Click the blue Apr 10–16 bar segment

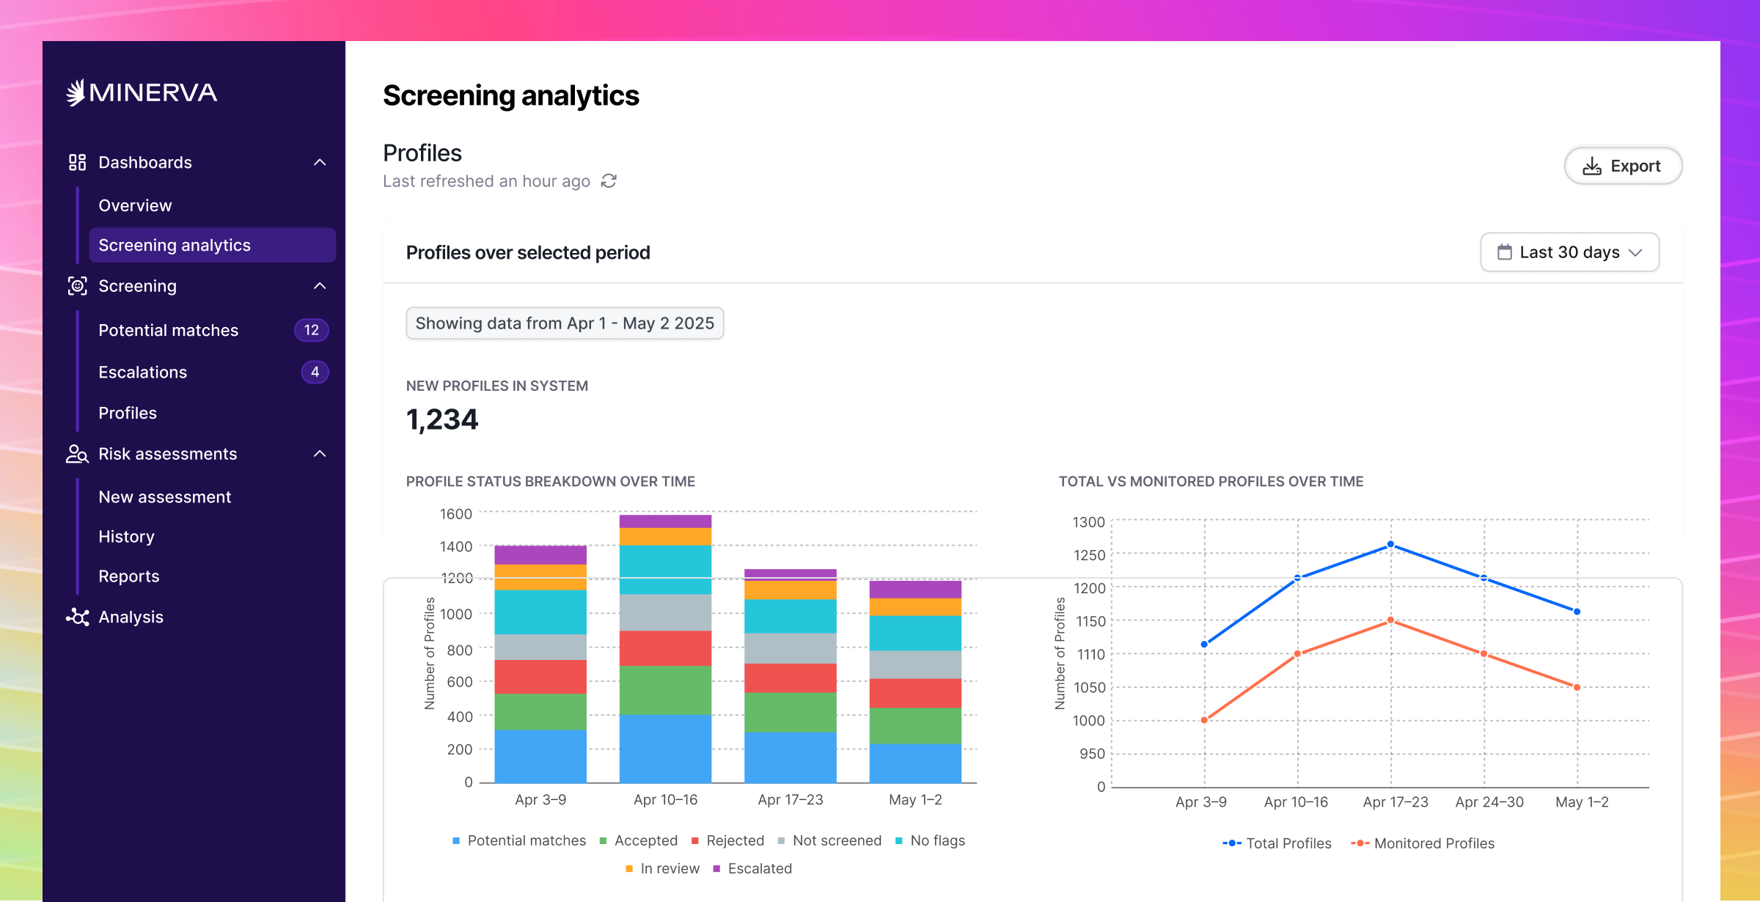(665, 748)
